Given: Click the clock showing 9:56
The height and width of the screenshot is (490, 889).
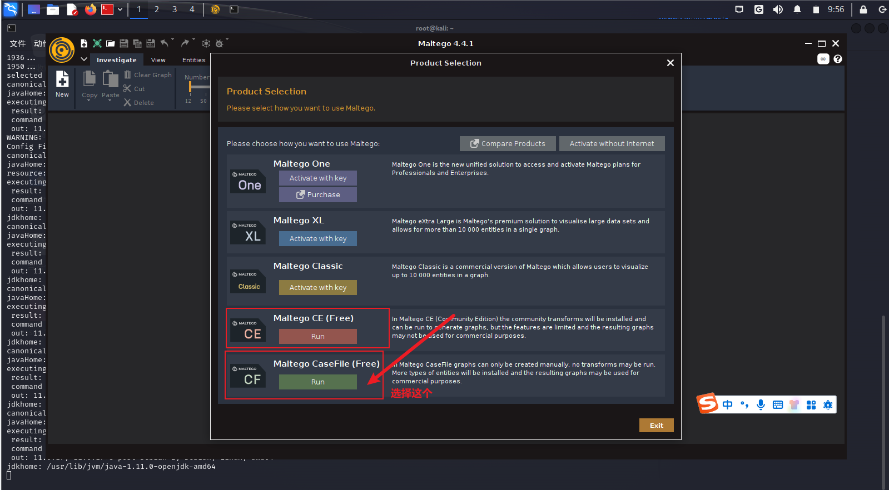Looking at the screenshot, I should 836,9.
